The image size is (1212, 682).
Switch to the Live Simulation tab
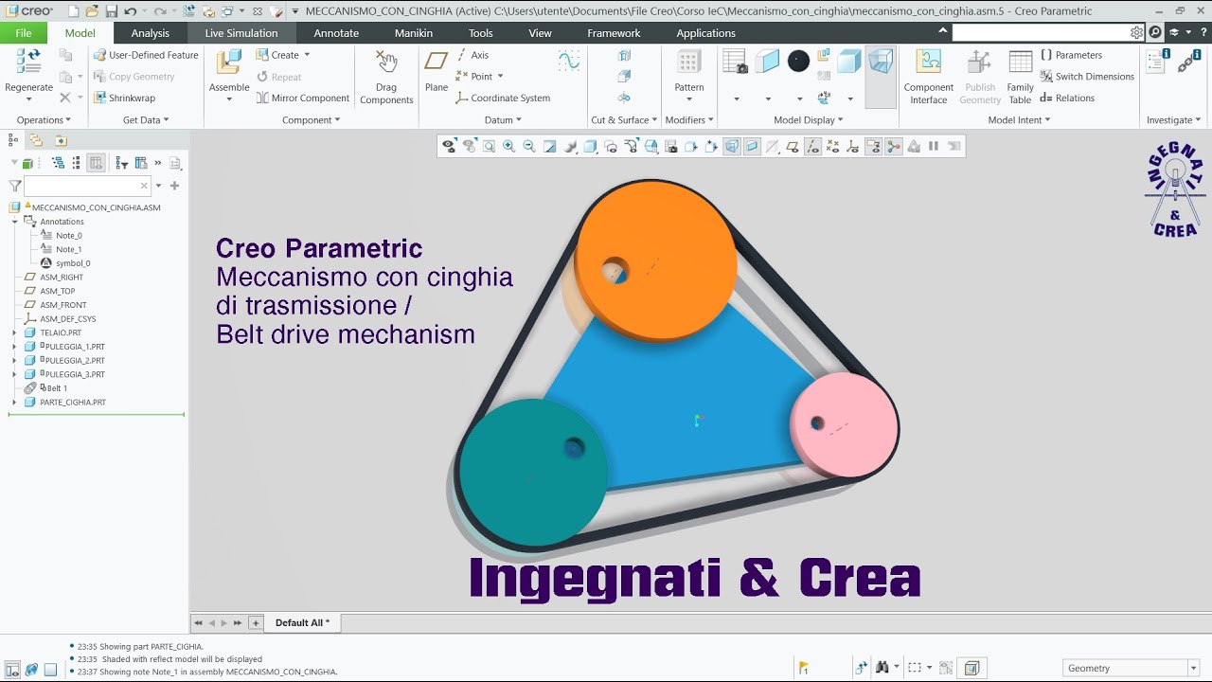pos(241,33)
